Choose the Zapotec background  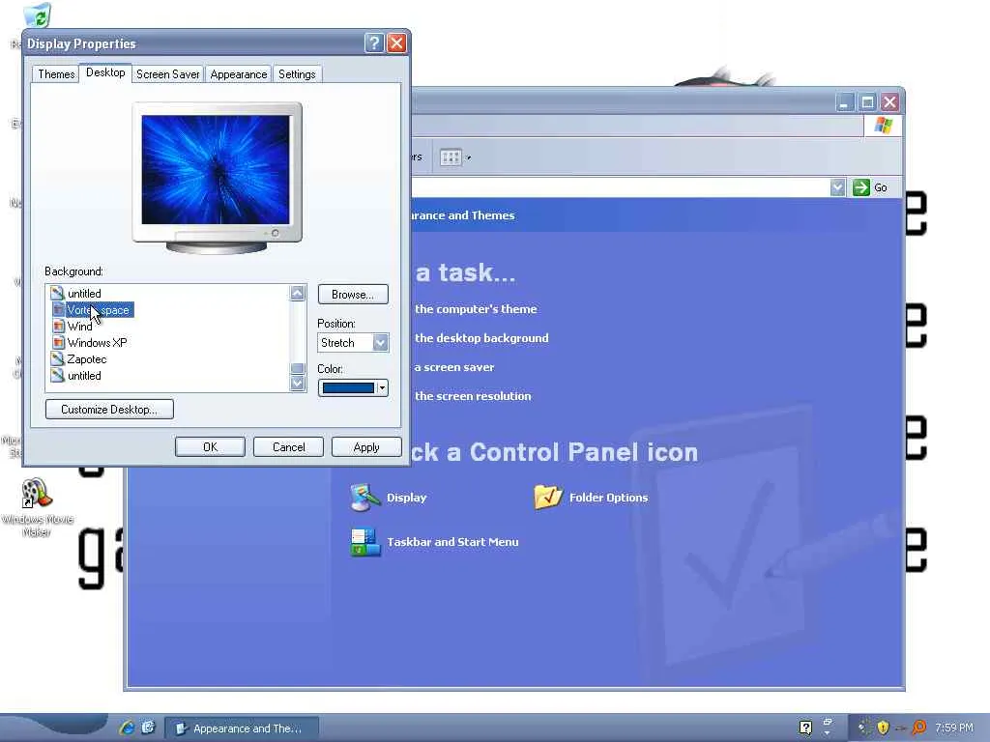(x=86, y=359)
